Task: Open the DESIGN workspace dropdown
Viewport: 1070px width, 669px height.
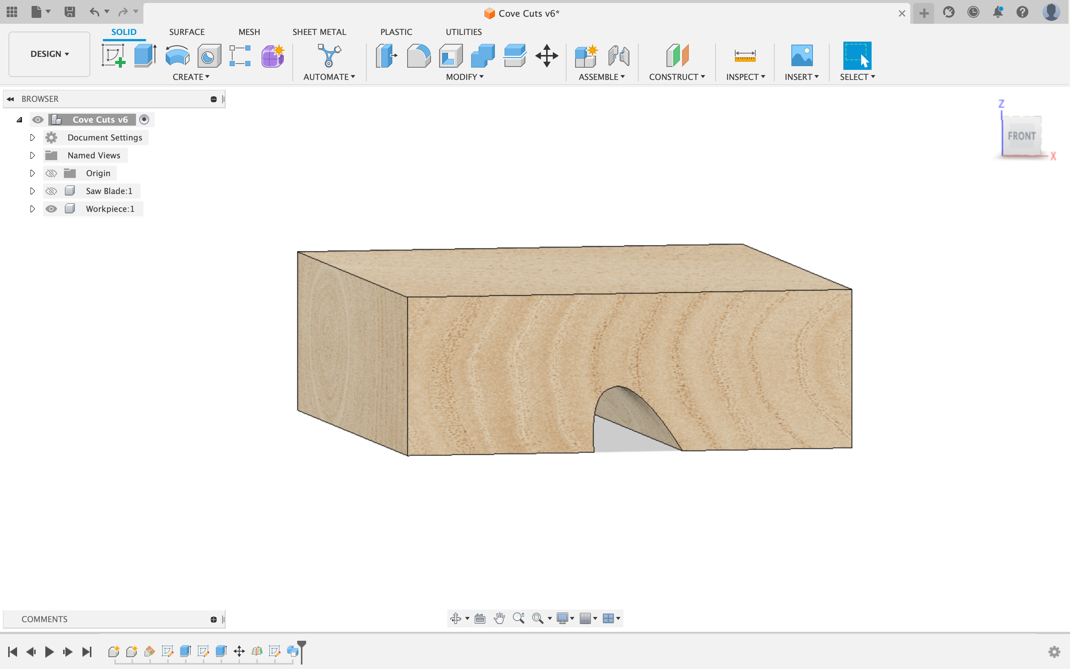Action: click(49, 54)
